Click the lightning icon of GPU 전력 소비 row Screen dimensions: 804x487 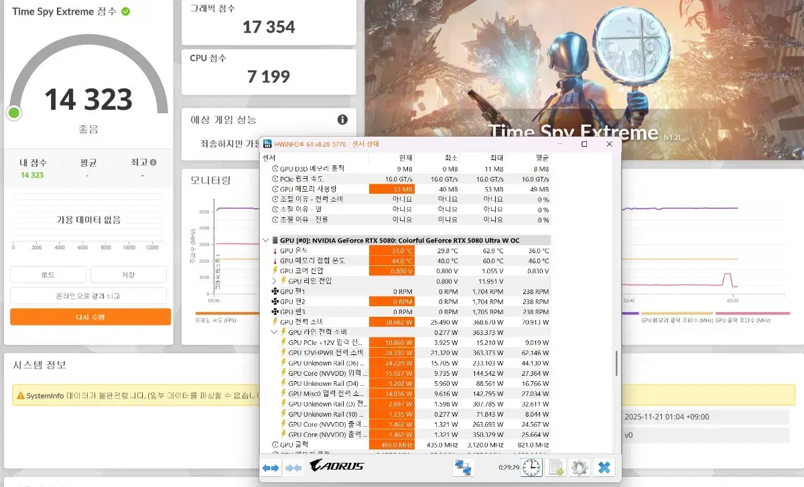pos(275,322)
